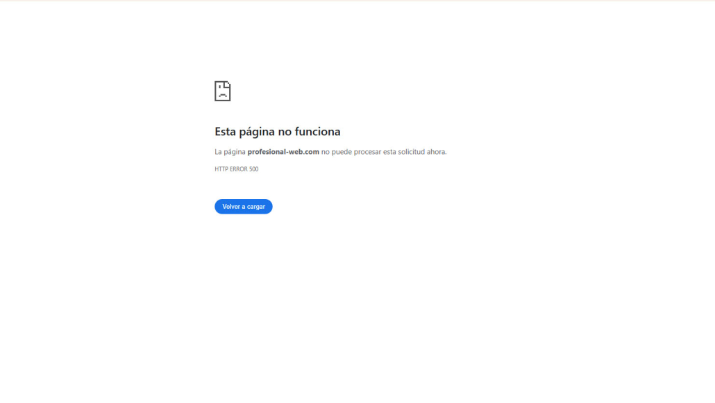Click the word "ERROR" in the status line
Screen dimensions: 715x403
click(x=239, y=169)
